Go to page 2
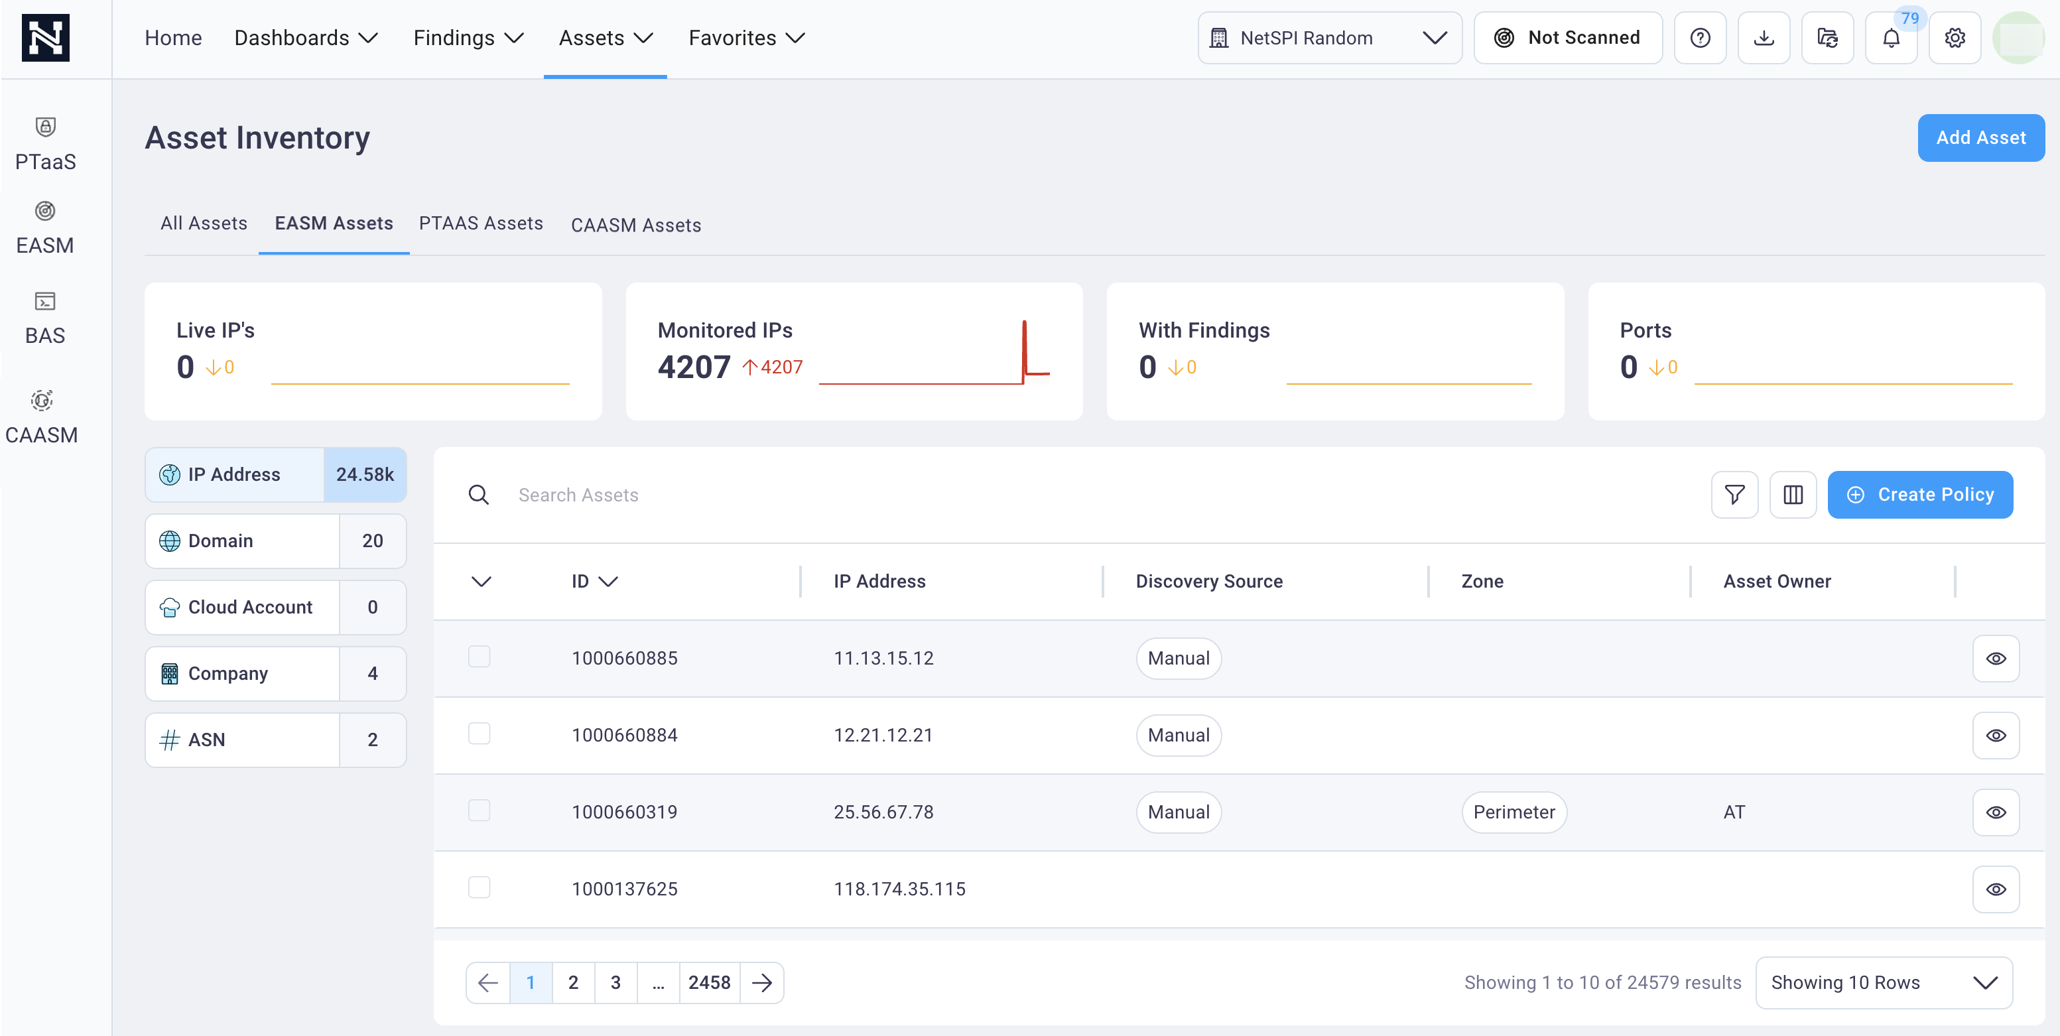Screen dimensions: 2060x1036 (572, 982)
